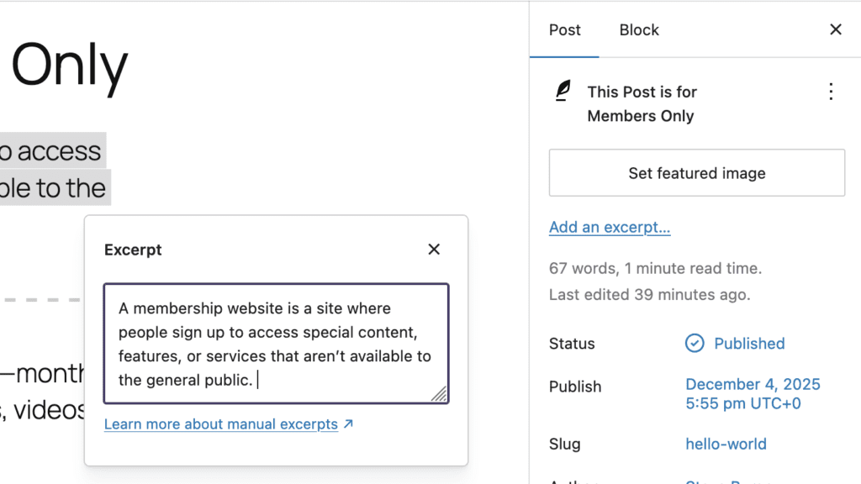This screenshot has width=861, height=484.
Task: Switch to the Post tab
Action: [x=564, y=29]
